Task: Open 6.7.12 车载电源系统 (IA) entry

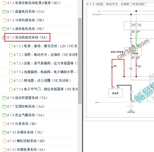Action: (x=26, y=149)
